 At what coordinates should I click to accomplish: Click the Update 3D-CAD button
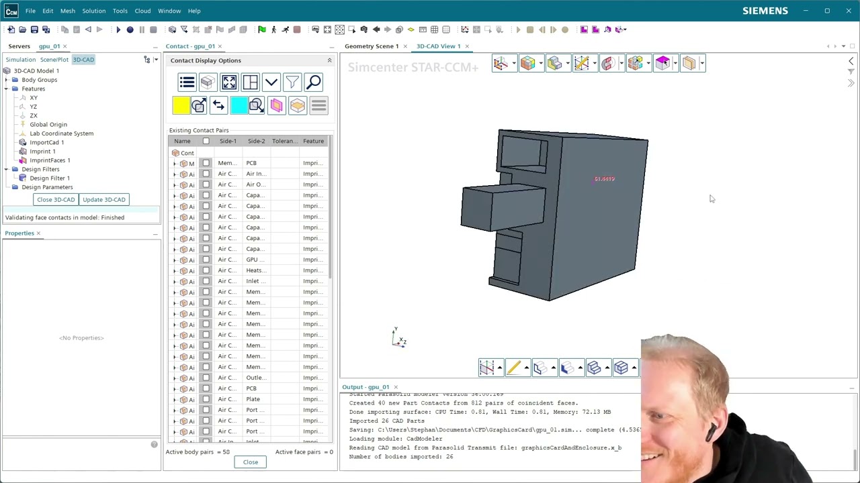(x=104, y=199)
